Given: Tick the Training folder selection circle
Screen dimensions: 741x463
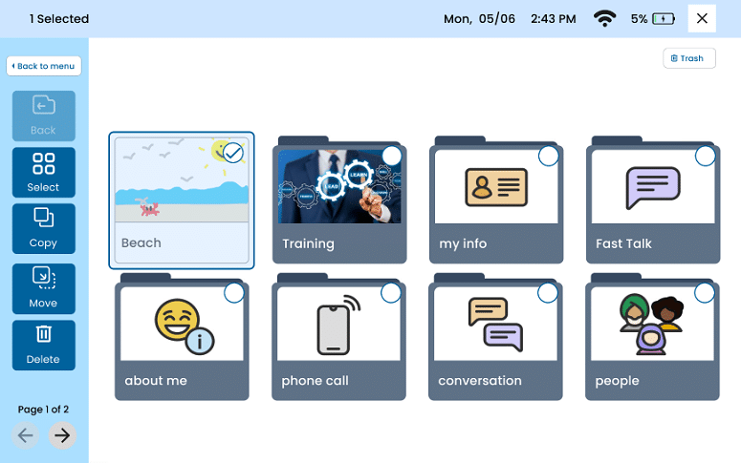Looking at the screenshot, I should click(391, 156).
